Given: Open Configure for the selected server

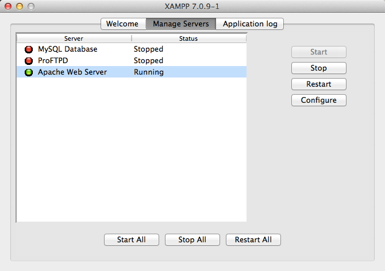Looking at the screenshot, I should pyautogui.click(x=319, y=100).
